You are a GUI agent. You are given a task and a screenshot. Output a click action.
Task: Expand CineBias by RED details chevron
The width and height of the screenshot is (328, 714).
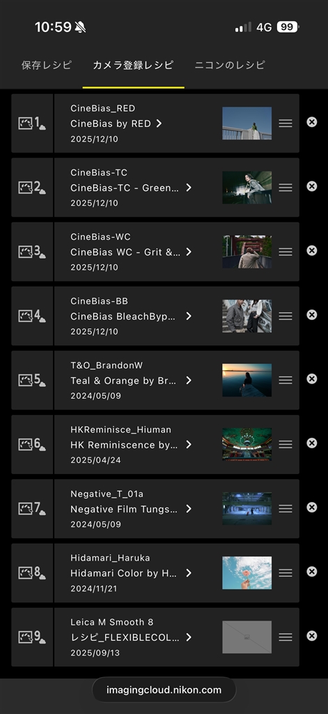tap(159, 123)
